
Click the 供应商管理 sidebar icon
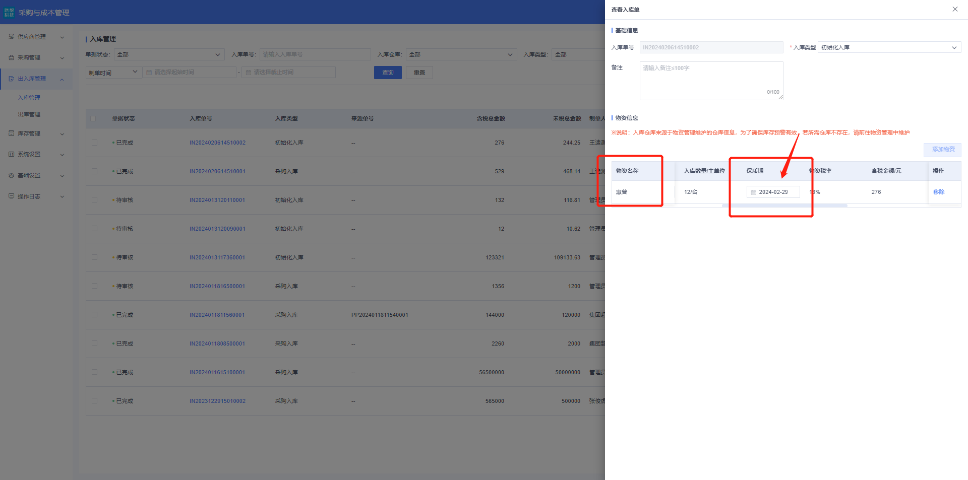coord(11,36)
